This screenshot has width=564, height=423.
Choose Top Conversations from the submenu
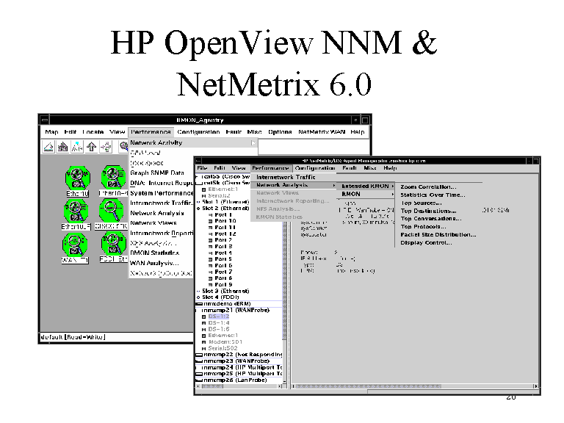[431, 218]
